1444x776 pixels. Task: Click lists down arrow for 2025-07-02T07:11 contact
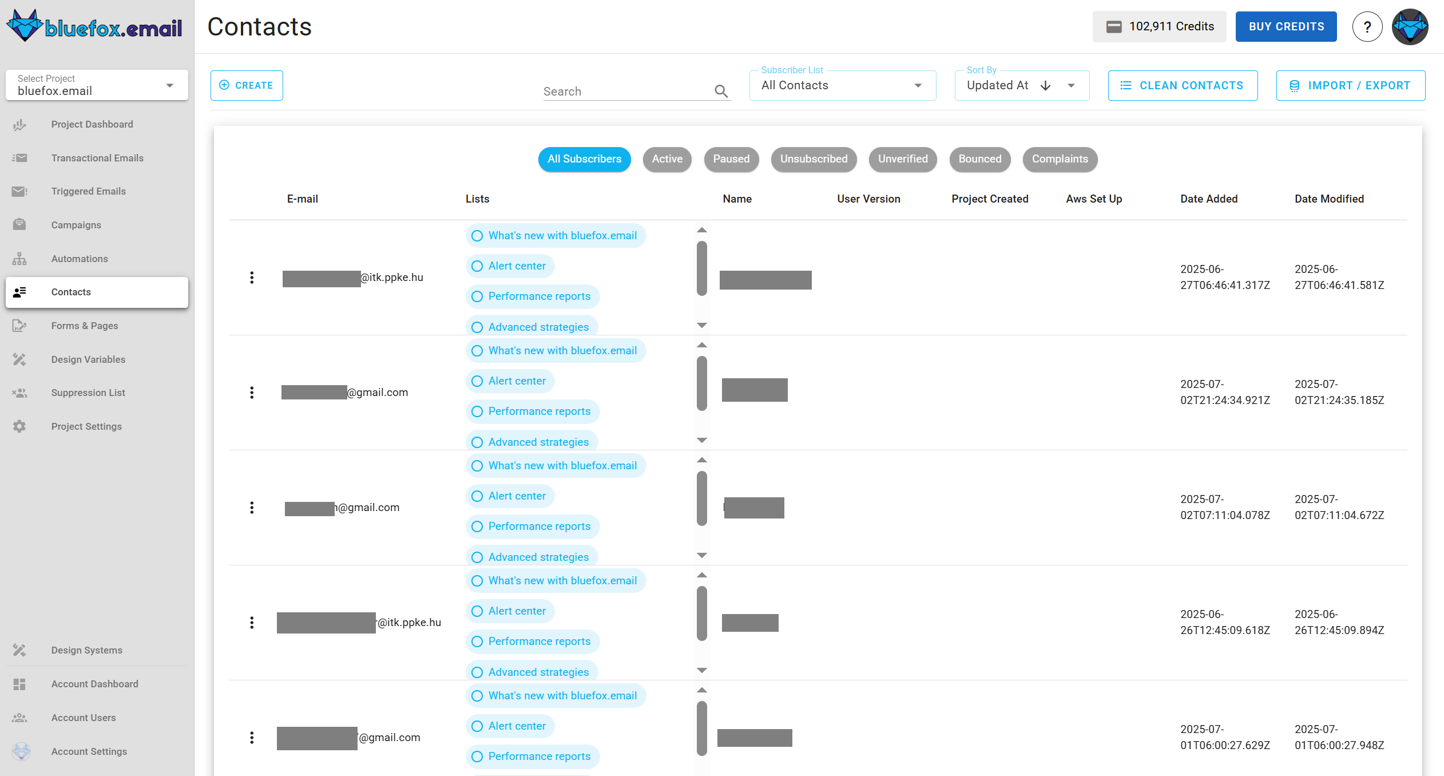(702, 555)
